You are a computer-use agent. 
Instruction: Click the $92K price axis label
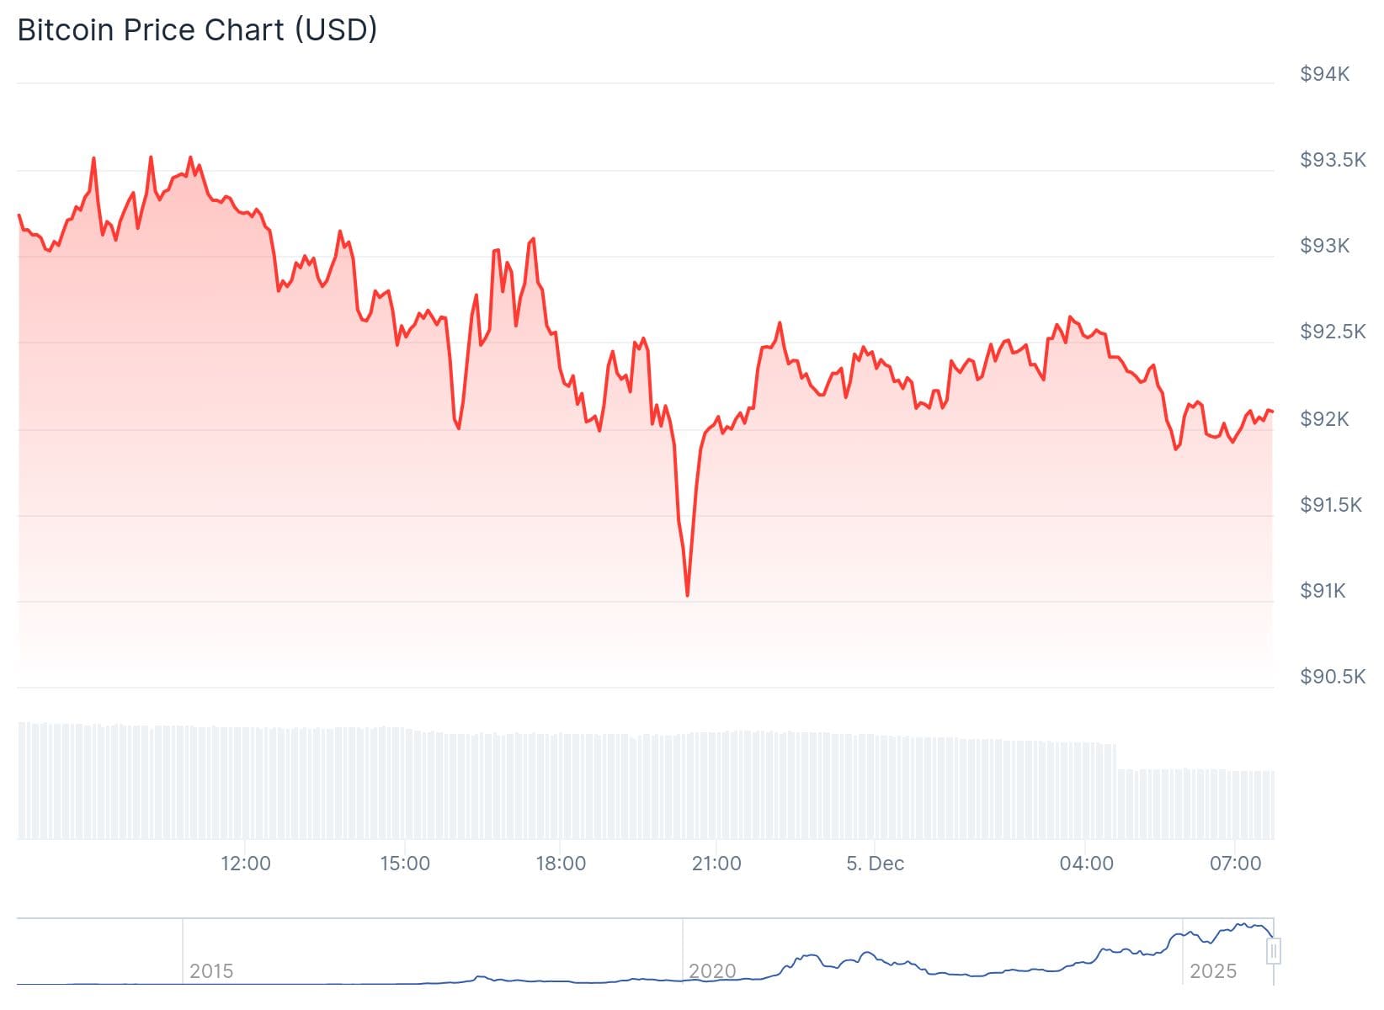point(1324,419)
